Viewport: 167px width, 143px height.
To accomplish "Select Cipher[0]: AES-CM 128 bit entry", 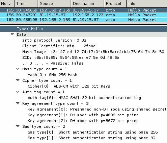I will point(69,86).
